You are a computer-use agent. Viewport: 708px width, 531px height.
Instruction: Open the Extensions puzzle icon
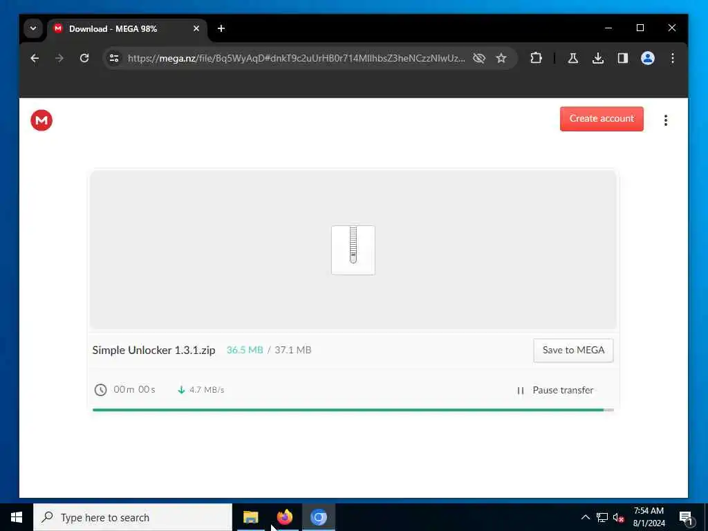(x=536, y=58)
